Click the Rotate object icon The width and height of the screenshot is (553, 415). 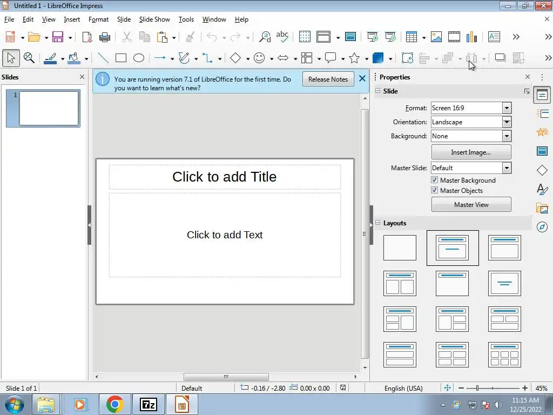(407, 58)
